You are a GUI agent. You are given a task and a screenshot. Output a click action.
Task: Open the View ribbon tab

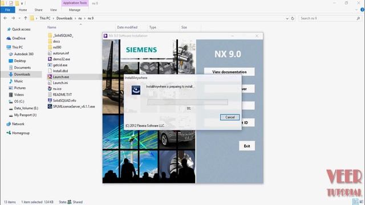53,10
